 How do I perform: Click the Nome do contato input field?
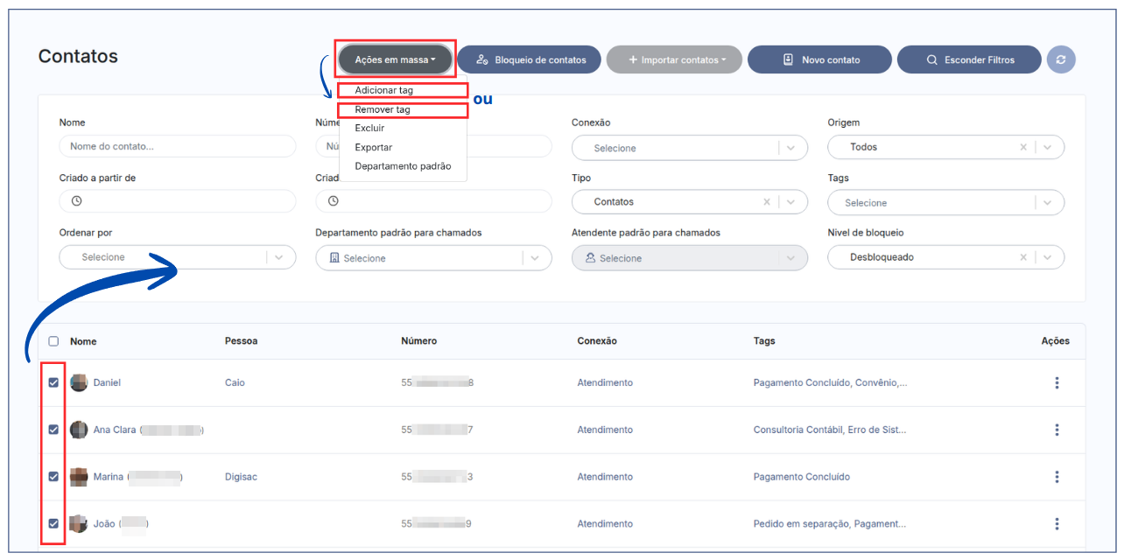point(178,146)
